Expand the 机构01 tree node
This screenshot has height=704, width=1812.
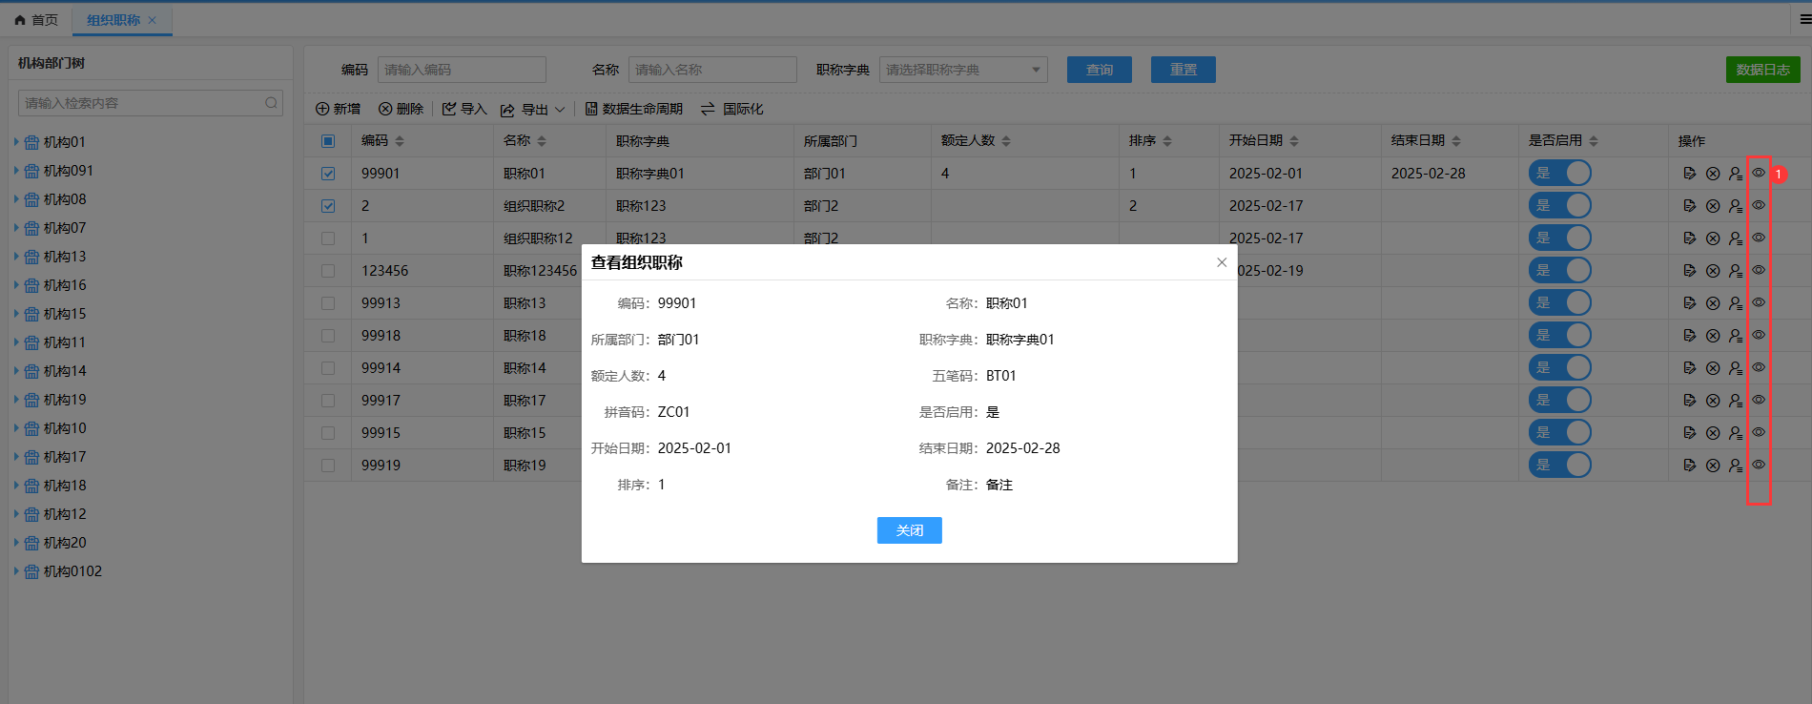pyautogui.click(x=16, y=142)
